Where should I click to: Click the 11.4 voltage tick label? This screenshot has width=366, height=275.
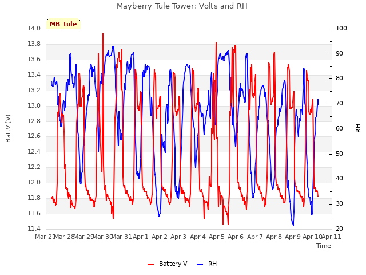pyautogui.click(x=34, y=229)
